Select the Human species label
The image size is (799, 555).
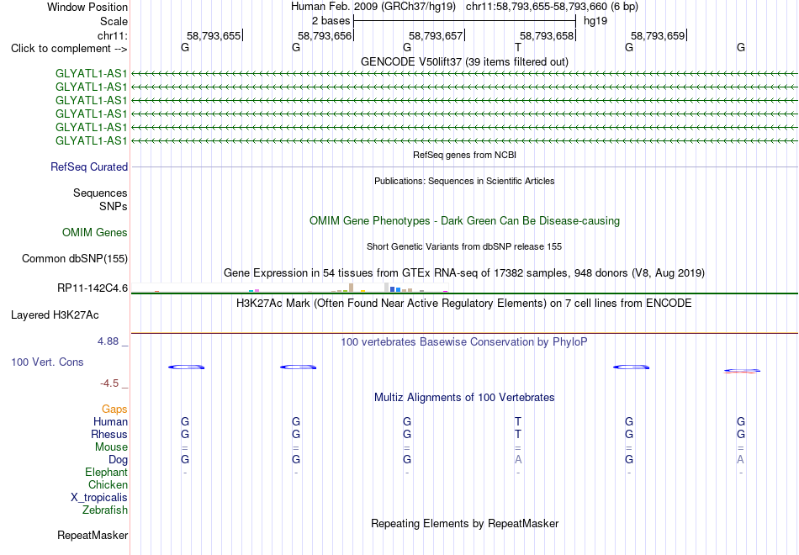[110, 421]
